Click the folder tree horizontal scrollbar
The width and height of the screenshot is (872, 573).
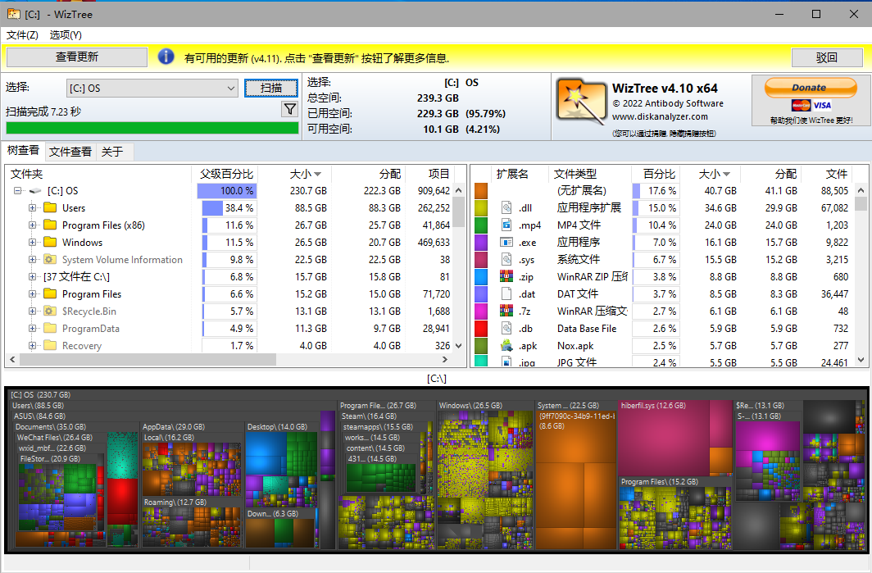tap(148, 360)
